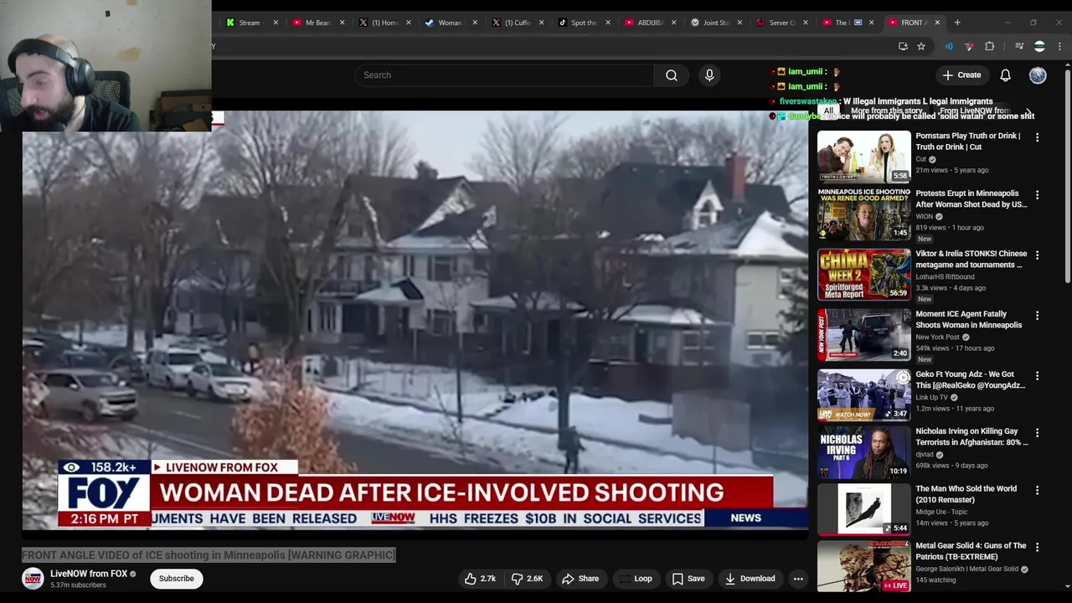Dislike the video showing 2.6K
This screenshot has height=603, width=1072.
[x=528, y=579]
